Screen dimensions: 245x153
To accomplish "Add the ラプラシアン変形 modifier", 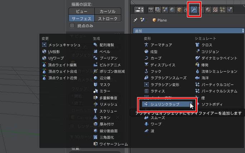I will pos(162,85).
